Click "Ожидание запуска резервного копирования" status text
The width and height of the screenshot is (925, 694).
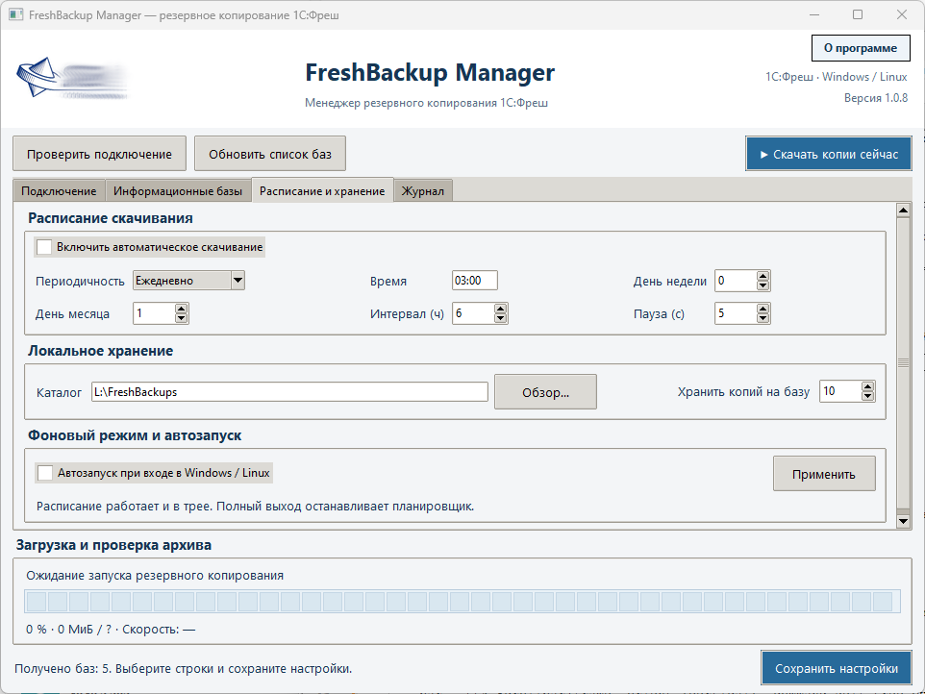(x=155, y=576)
